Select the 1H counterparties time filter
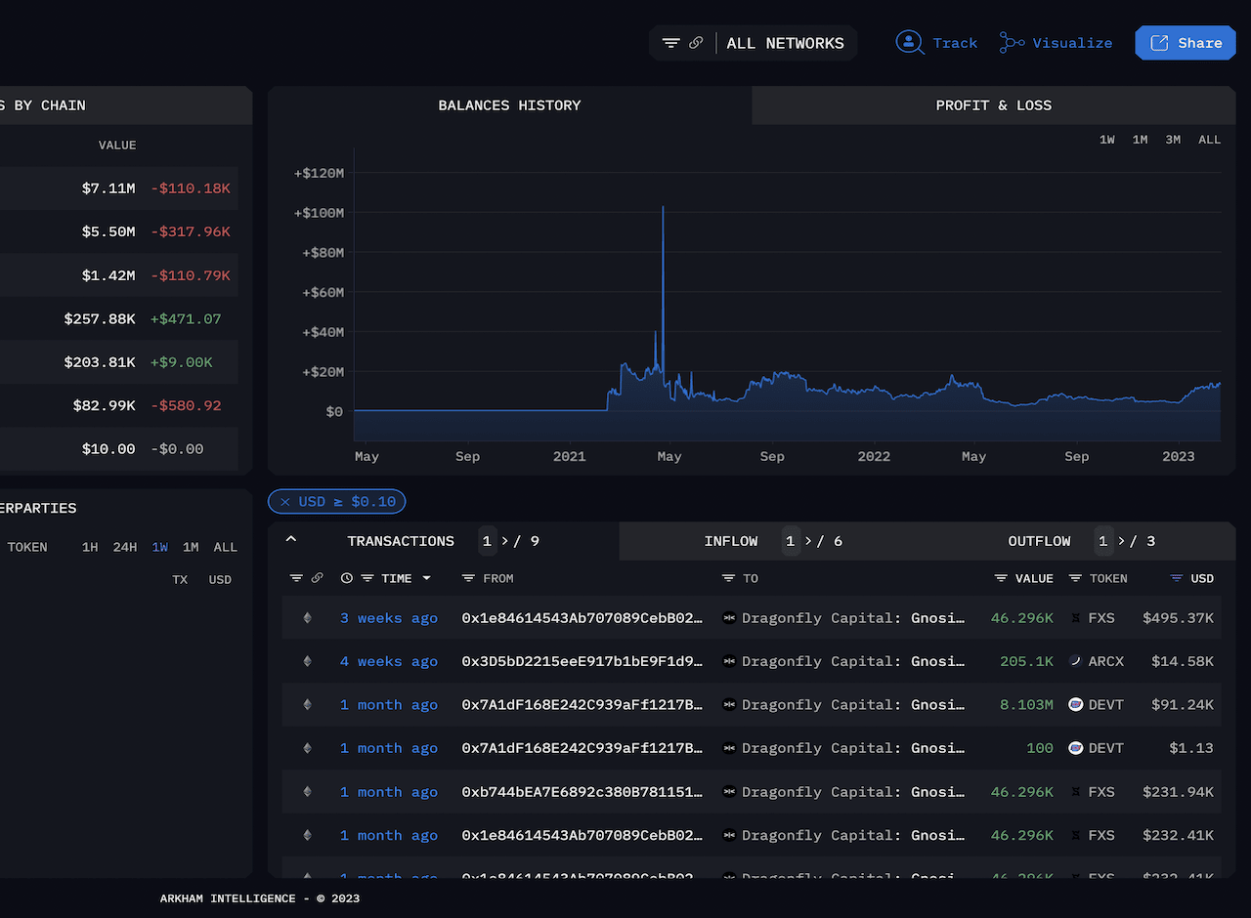The width and height of the screenshot is (1251, 918). tap(90, 547)
